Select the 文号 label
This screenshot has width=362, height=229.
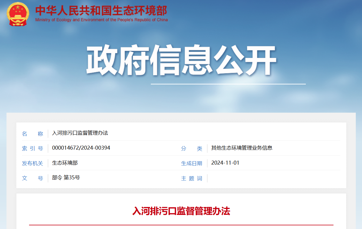[32, 178]
